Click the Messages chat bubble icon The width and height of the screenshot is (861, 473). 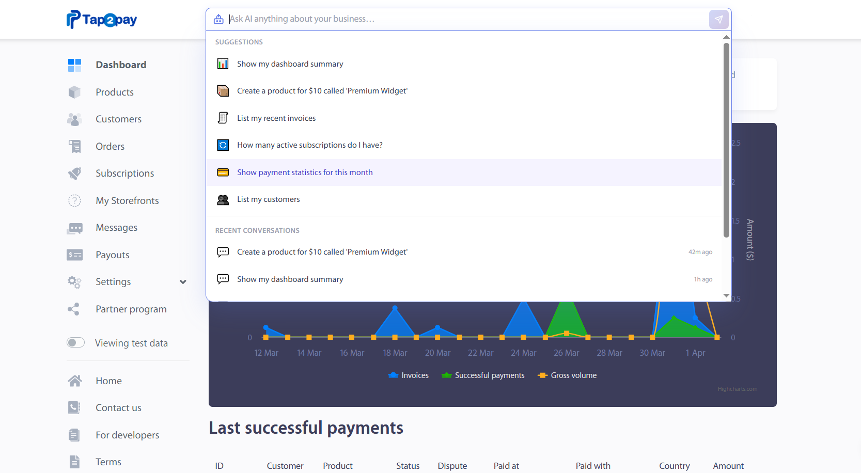[75, 228]
